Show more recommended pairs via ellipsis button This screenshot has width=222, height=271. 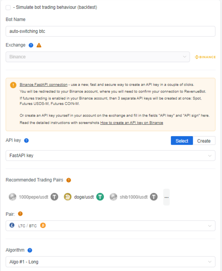(x=166, y=197)
